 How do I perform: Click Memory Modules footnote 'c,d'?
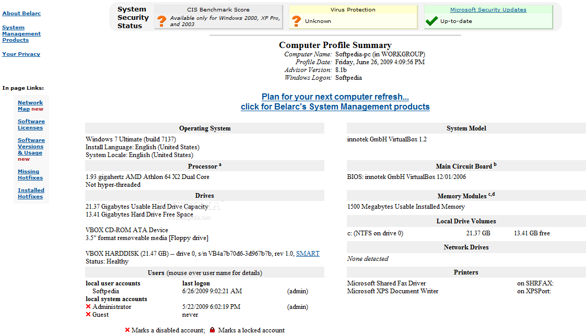pos(491,194)
